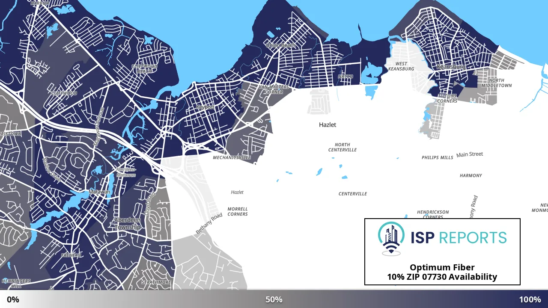The width and height of the screenshot is (548, 308).
Task: Click the 0% label on legend bar
Action: pyautogui.click(x=13, y=299)
